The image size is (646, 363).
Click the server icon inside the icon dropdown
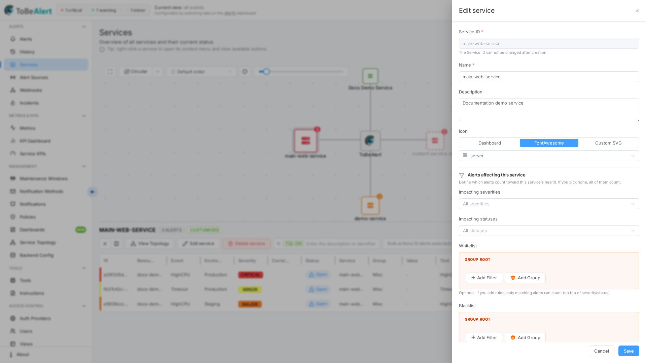[x=465, y=155]
